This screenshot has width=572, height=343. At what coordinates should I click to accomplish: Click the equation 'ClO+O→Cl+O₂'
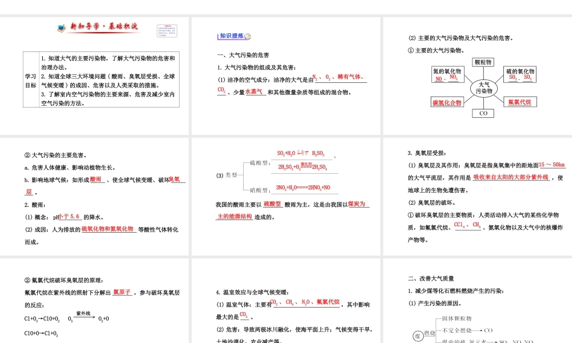pos(41,333)
